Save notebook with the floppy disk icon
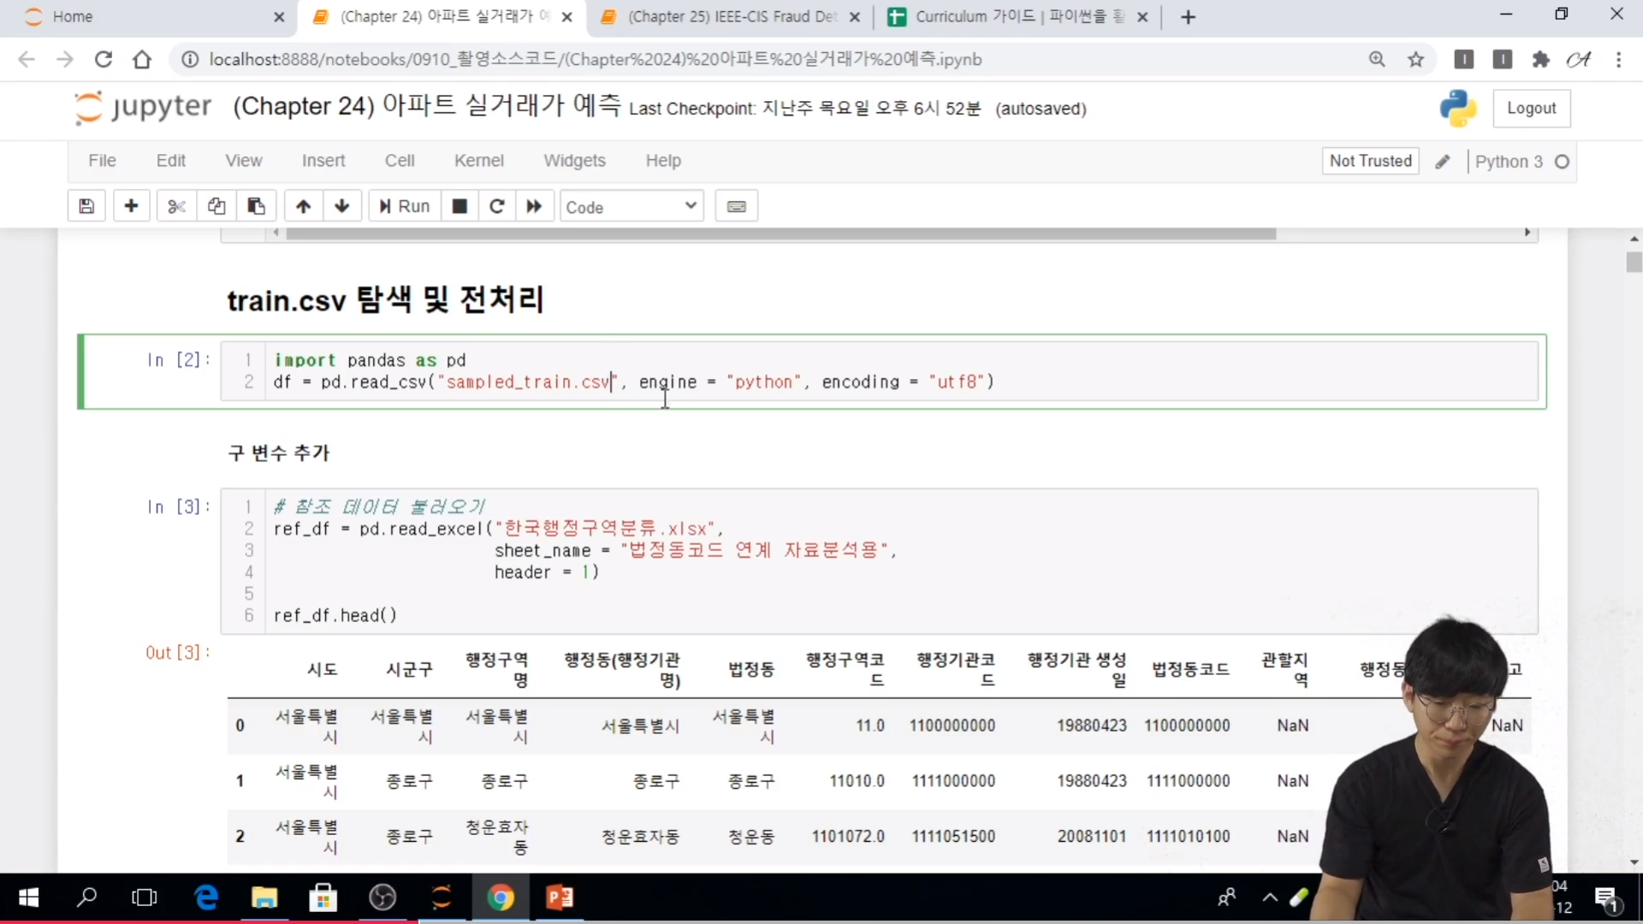This screenshot has height=924, width=1643. [x=86, y=206]
